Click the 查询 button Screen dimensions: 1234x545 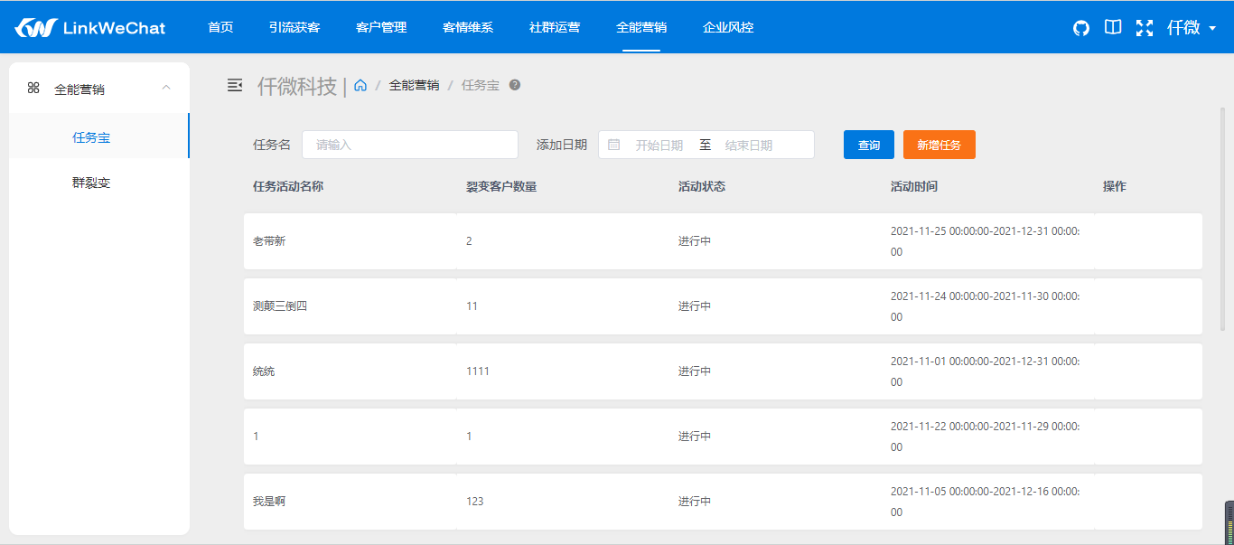click(869, 145)
